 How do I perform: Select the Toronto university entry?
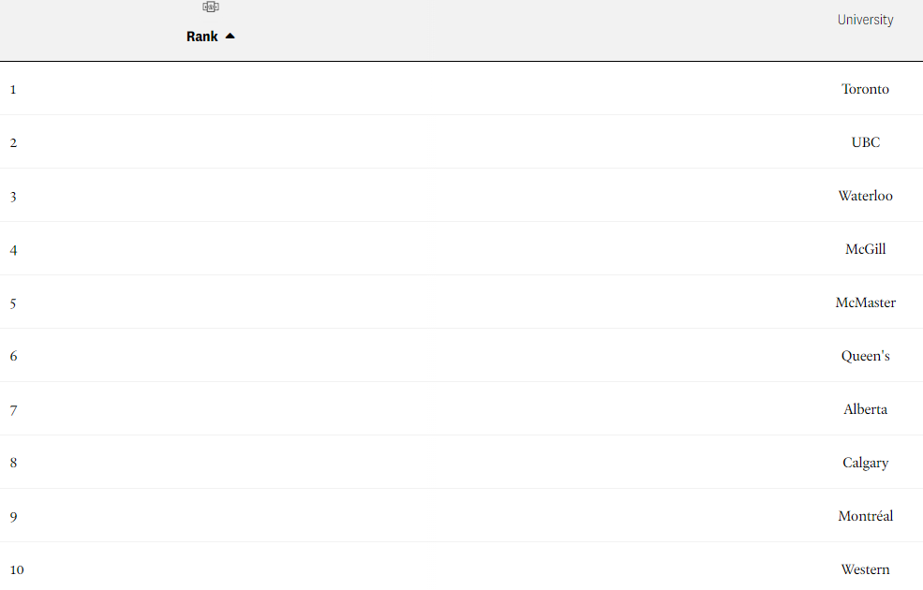pos(865,89)
